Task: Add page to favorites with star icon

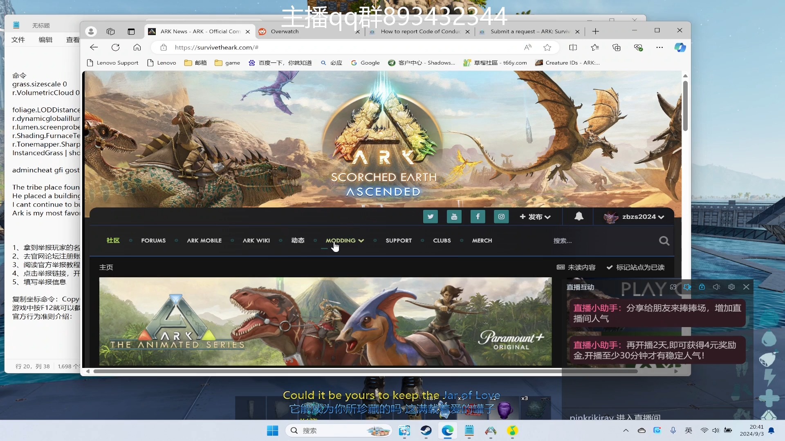Action: pyautogui.click(x=547, y=47)
